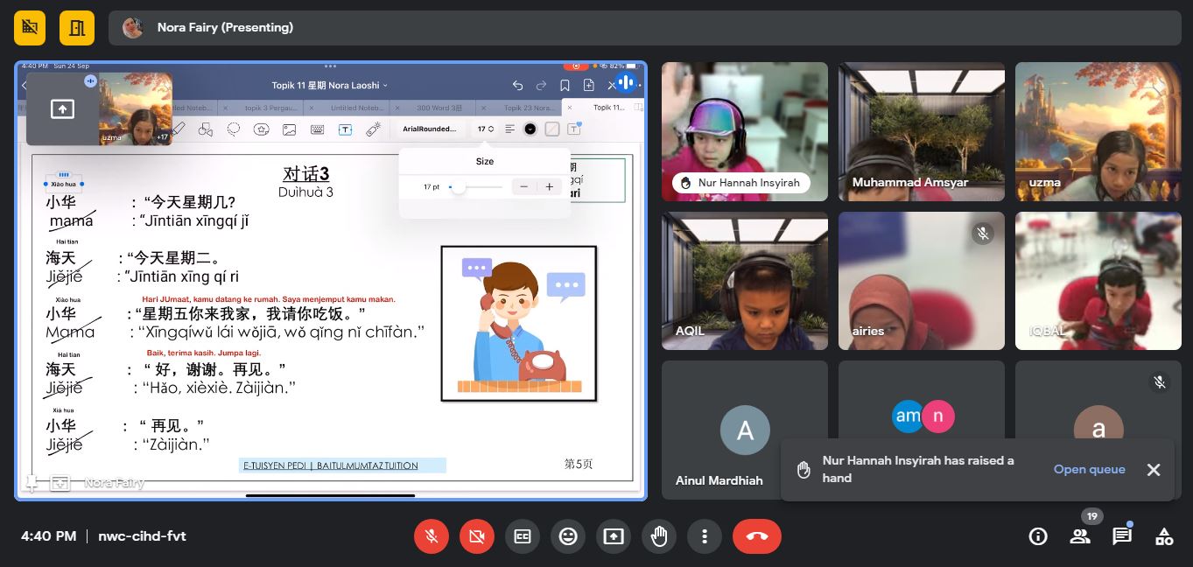Select the airies video tile

pos(921,281)
